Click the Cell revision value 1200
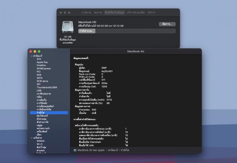 104,87
